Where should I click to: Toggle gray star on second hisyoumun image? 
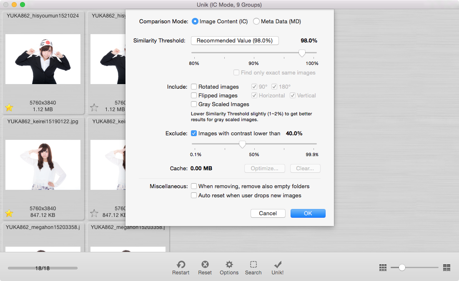pos(94,107)
